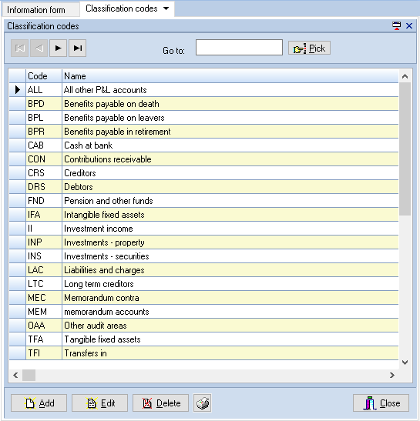The height and width of the screenshot is (421, 420).
Task: Click the DRS code cell
Action: (x=44, y=187)
